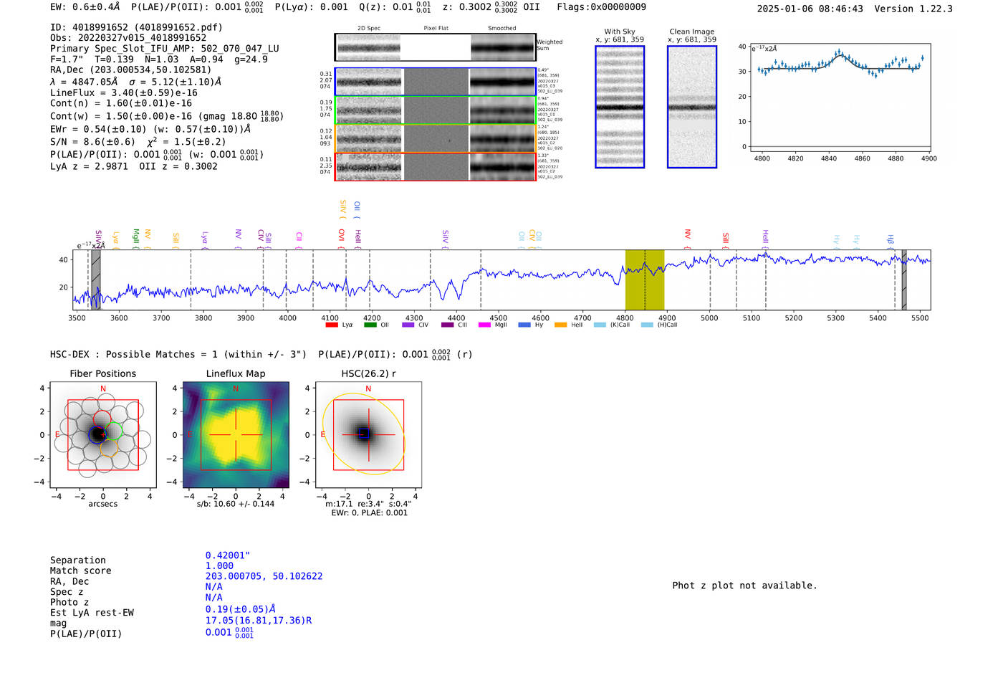The height and width of the screenshot is (683, 1003).
Task: Select the green-bordered Smoothed fiber cutout
Action: point(502,110)
